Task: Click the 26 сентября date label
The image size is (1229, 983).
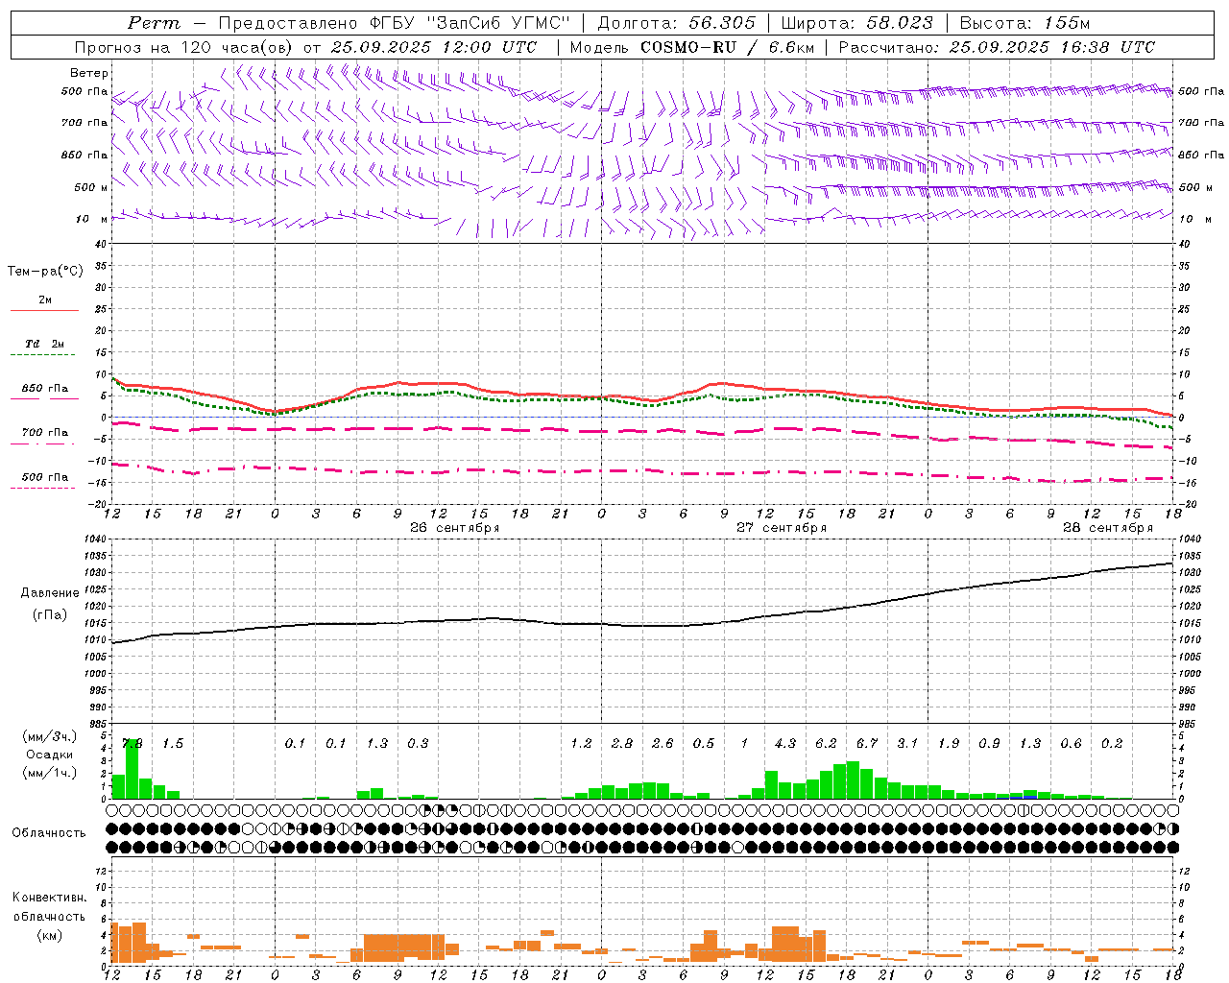Action: pyautogui.click(x=455, y=528)
